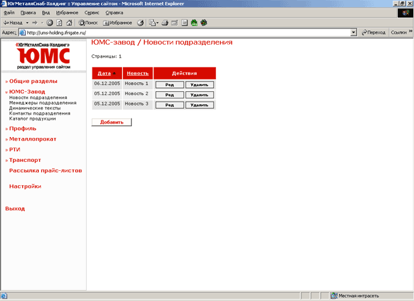The width and height of the screenshot is (414, 301).
Task: Click Ред button for Новость 1
Action: pyautogui.click(x=169, y=85)
